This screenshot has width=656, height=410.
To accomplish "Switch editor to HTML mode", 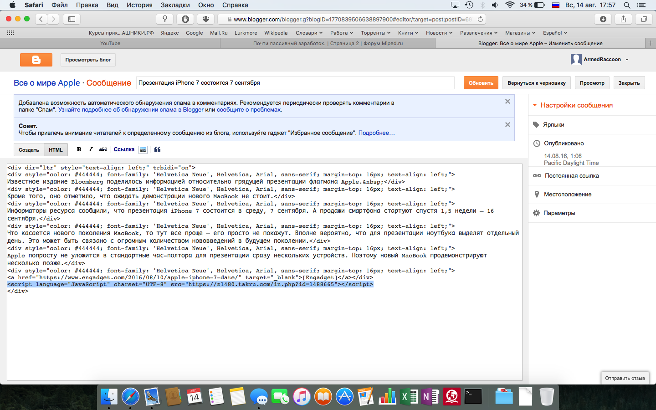I will 56,150.
